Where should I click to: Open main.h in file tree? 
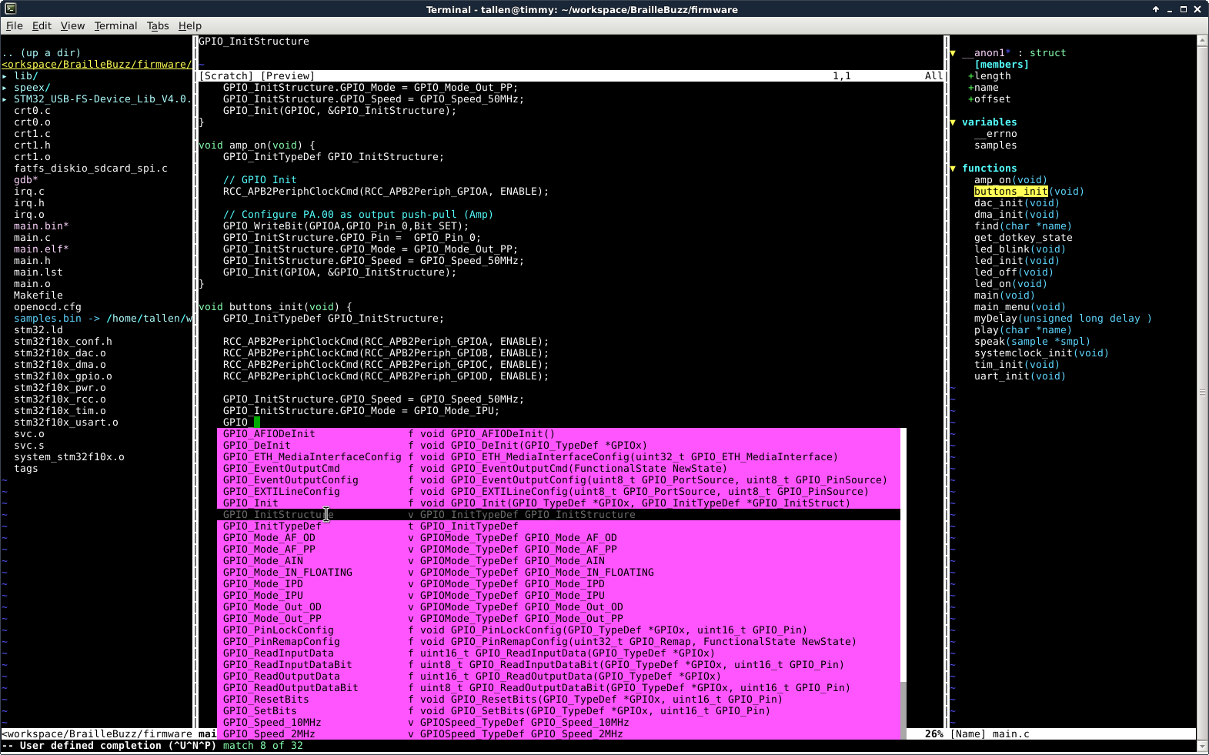32,261
